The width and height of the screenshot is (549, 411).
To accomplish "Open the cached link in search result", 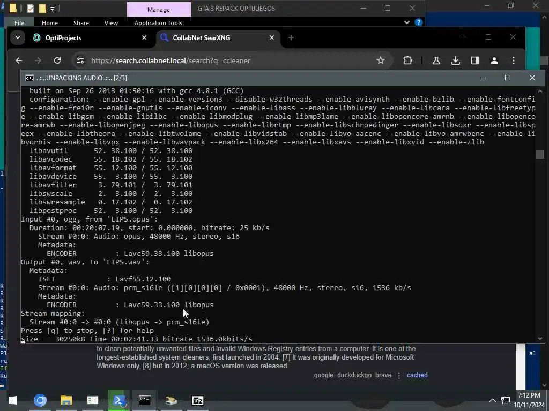I will (417, 375).
